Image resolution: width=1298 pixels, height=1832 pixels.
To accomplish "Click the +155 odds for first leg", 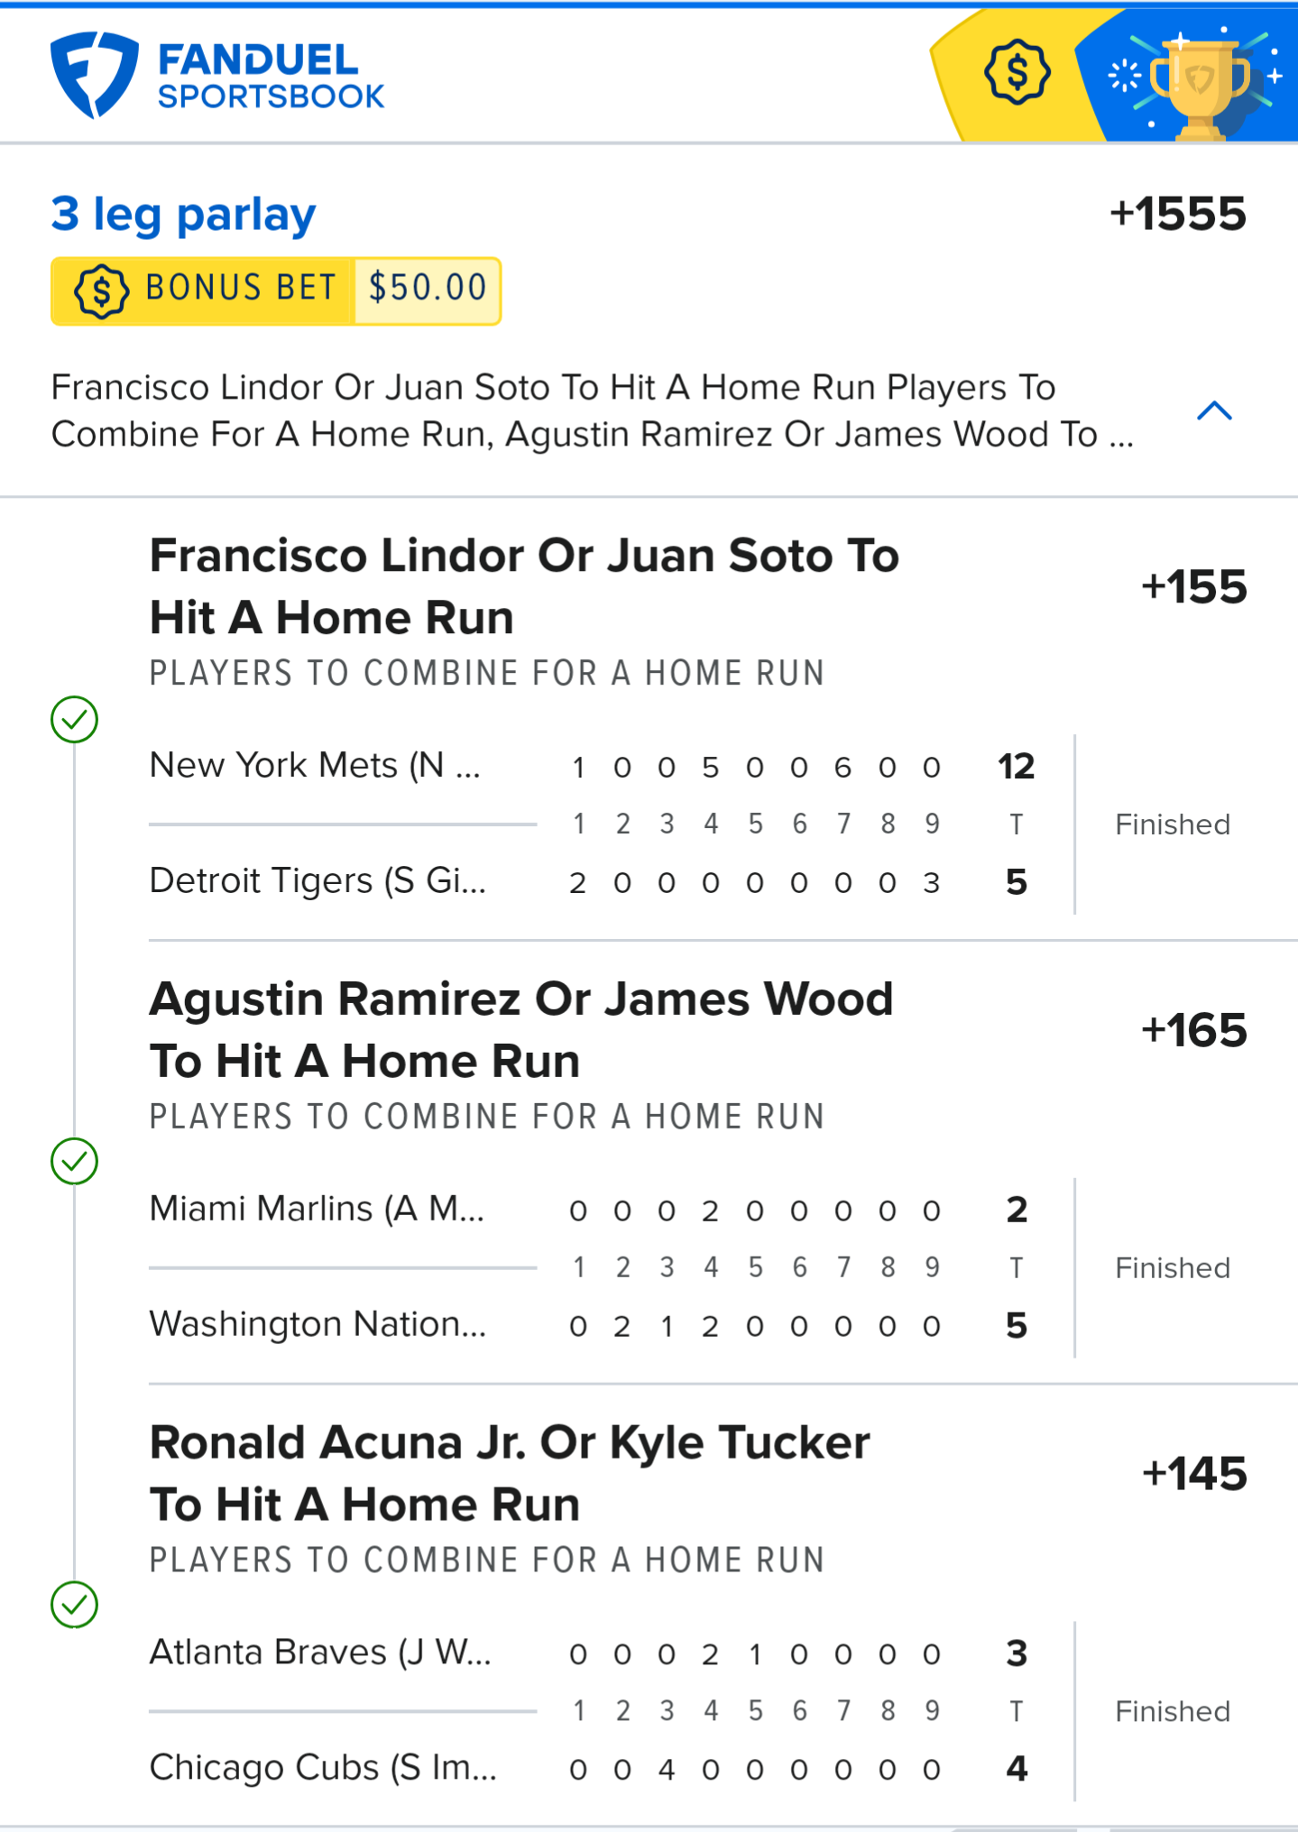I will (1193, 587).
